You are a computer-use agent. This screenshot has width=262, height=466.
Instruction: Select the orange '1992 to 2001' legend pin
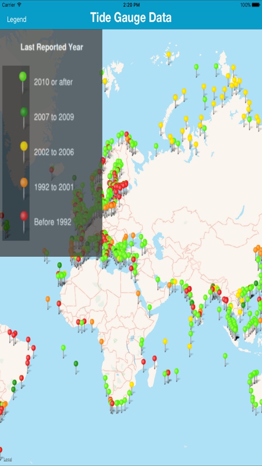click(24, 182)
